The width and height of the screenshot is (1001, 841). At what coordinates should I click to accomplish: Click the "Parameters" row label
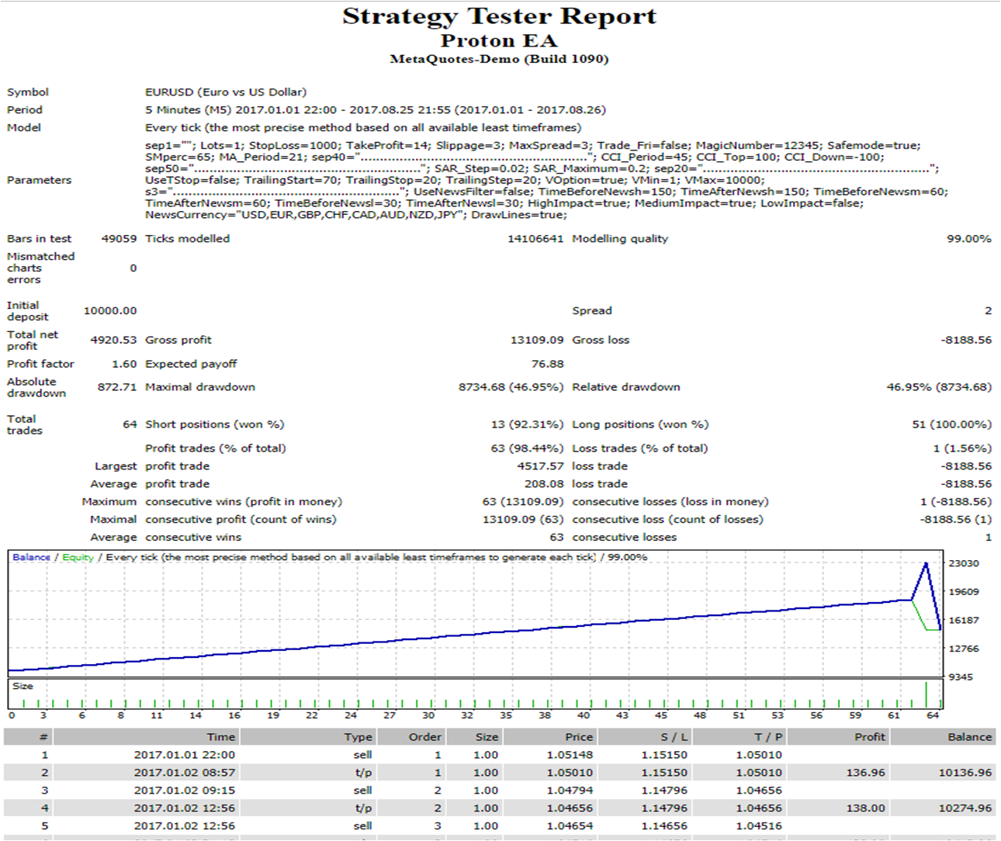point(40,180)
